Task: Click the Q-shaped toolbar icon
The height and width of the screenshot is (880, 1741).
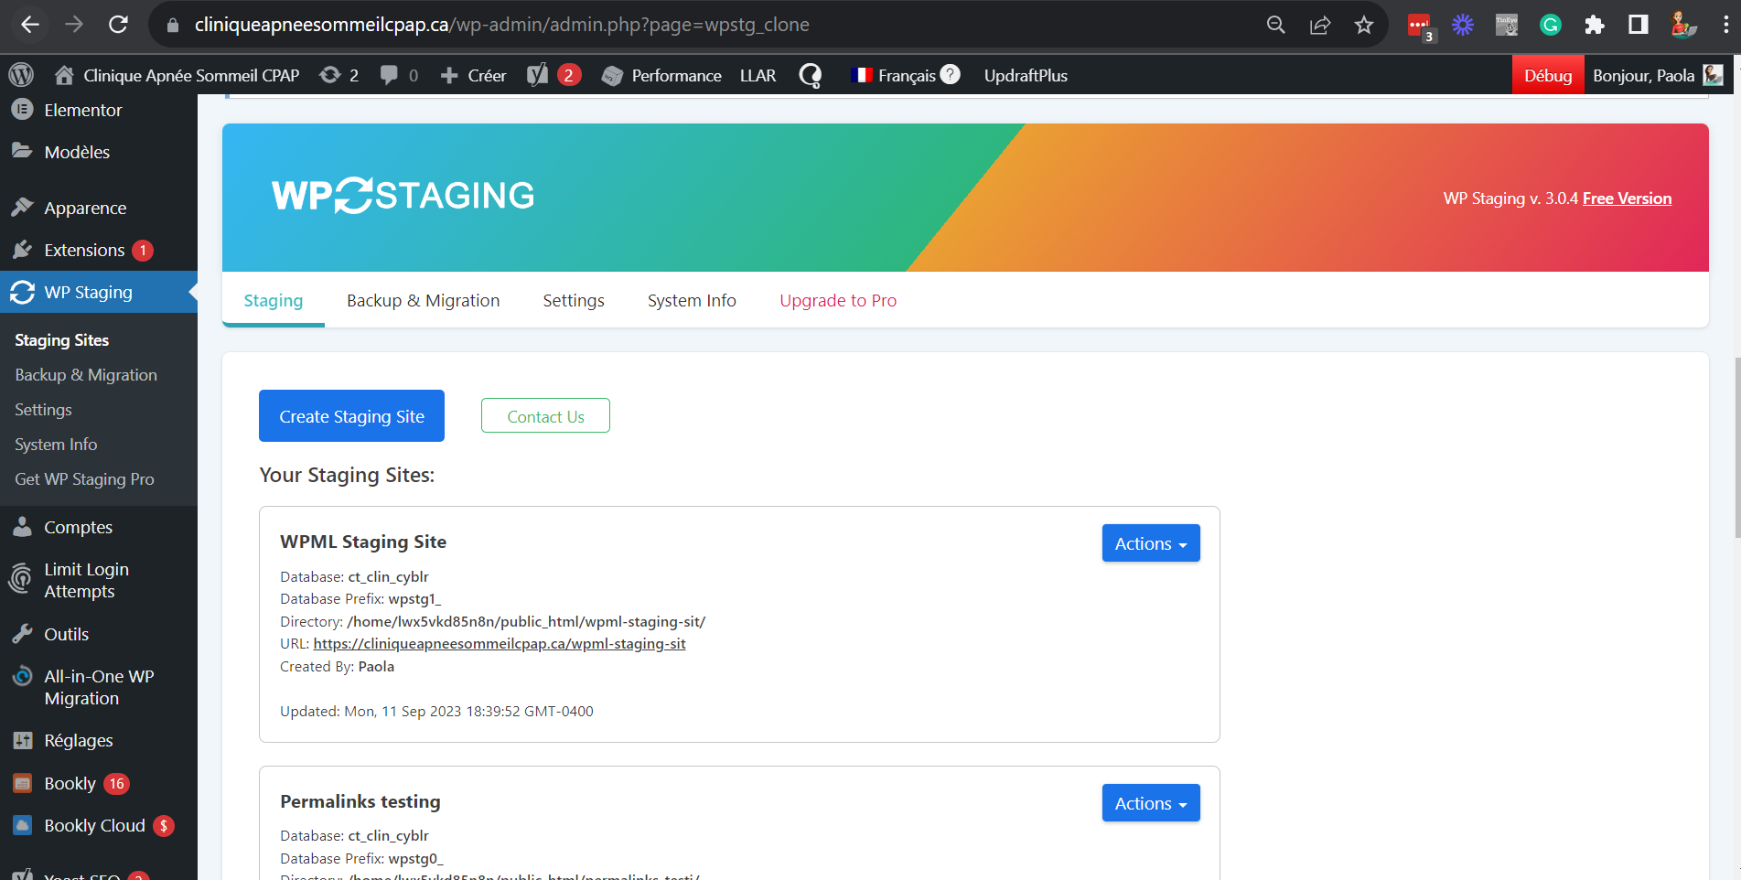Action: coord(811,75)
